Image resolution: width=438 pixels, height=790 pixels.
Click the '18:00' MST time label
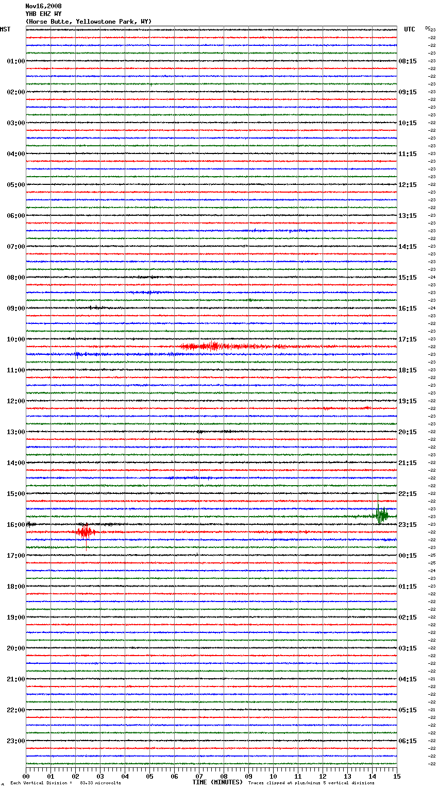click(x=16, y=587)
